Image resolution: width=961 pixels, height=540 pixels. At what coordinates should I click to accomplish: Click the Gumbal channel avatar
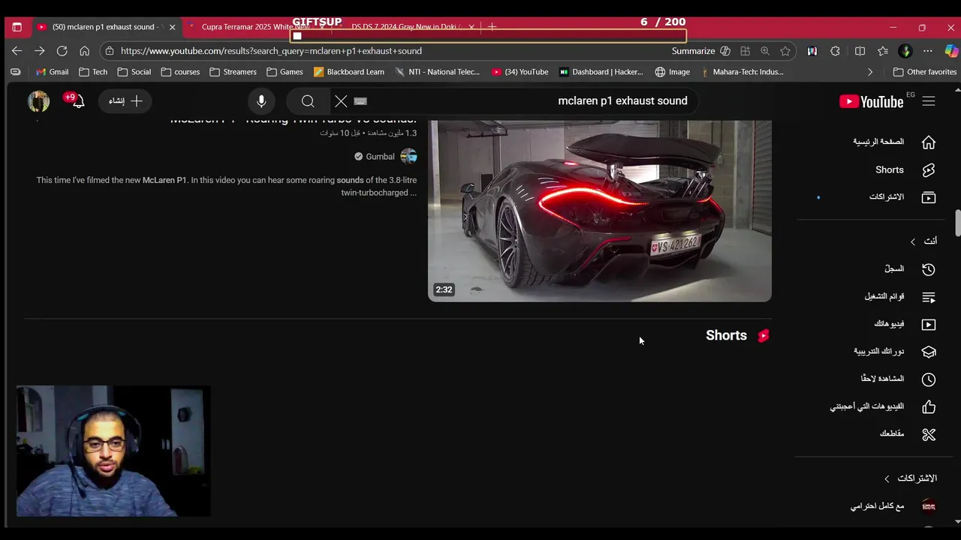pyautogui.click(x=408, y=156)
